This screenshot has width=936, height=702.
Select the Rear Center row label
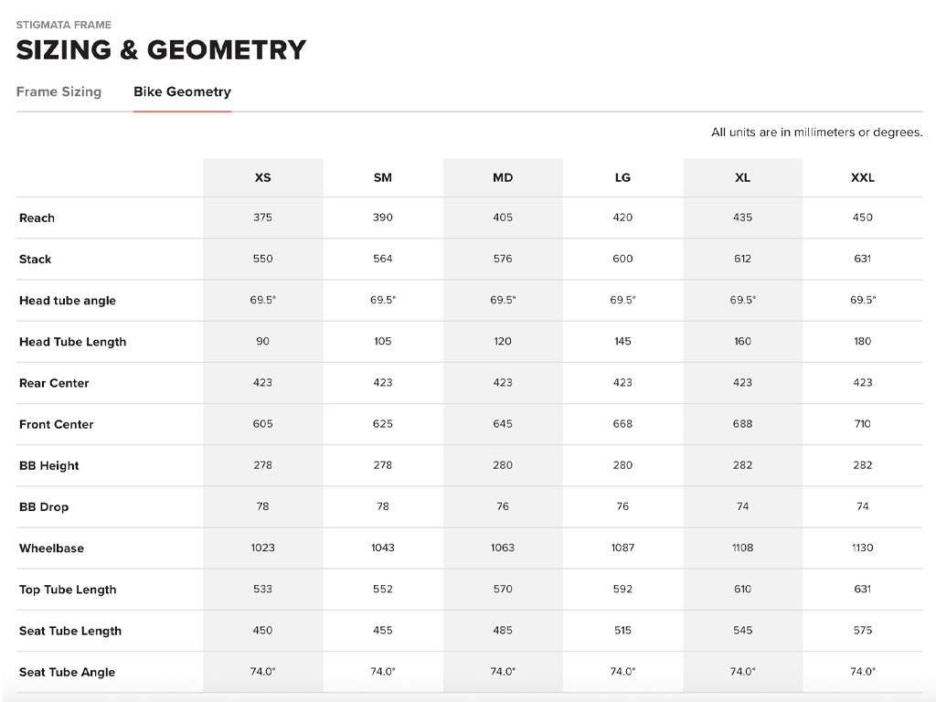click(54, 383)
